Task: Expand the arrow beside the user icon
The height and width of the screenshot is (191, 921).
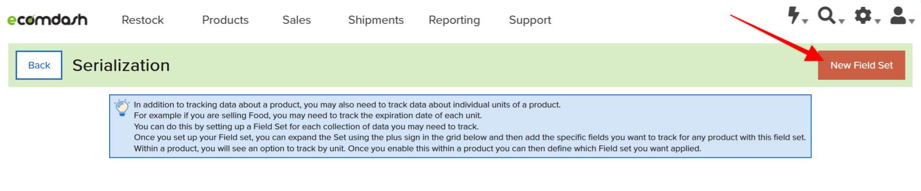Action: tap(911, 21)
